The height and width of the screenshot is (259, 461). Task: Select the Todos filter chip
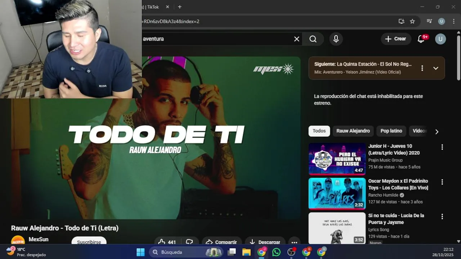coord(319,131)
